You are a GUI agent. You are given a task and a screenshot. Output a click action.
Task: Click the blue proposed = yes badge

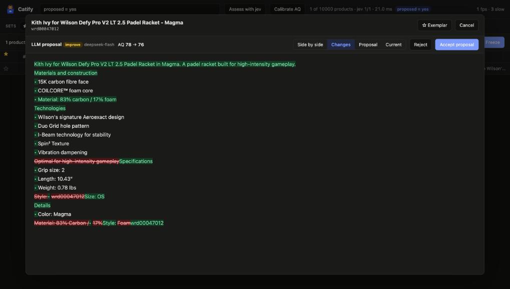tap(412, 9)
